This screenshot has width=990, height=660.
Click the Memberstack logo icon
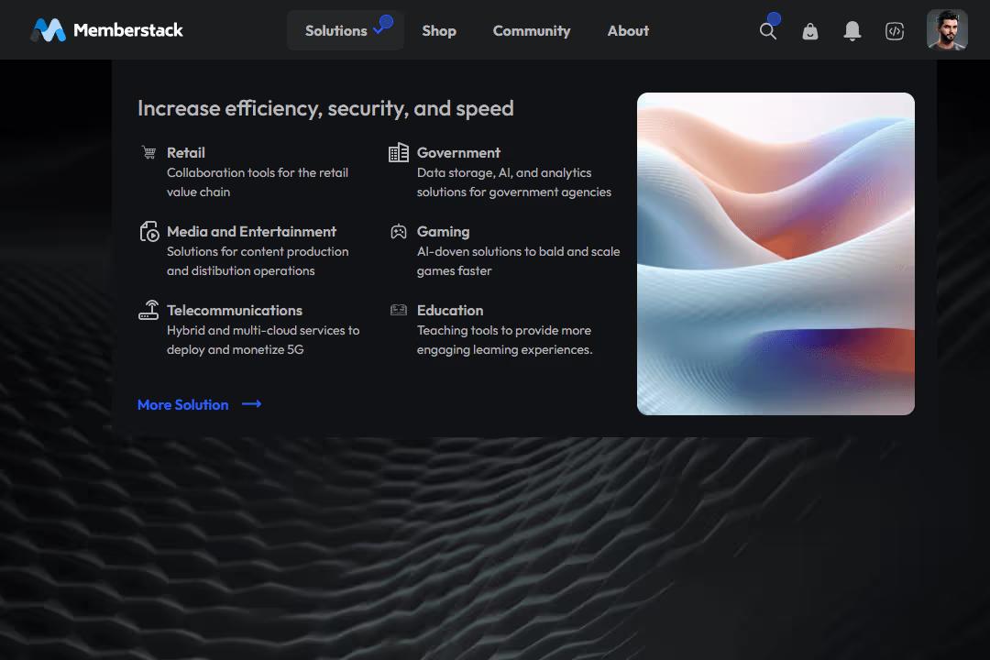[49, 29]
